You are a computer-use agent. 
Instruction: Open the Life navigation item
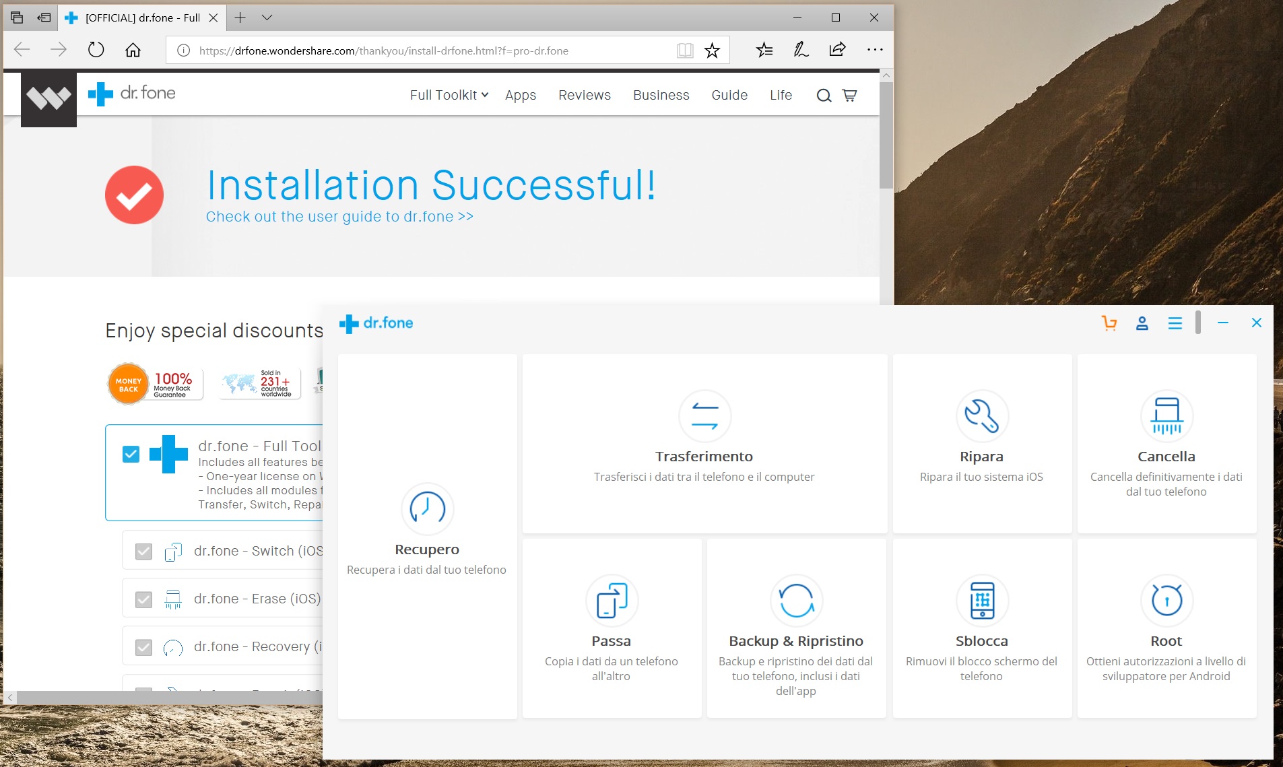pyautogui.click(x=781, y=95)
